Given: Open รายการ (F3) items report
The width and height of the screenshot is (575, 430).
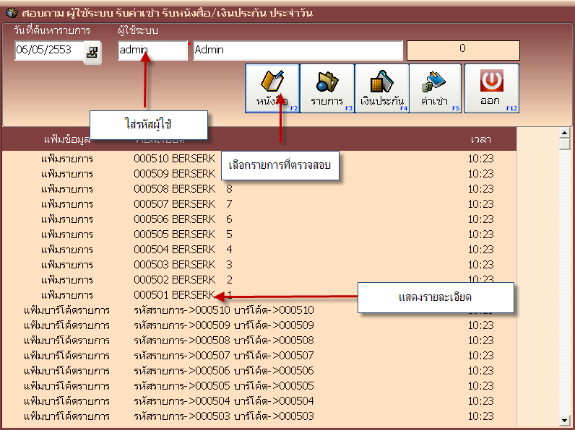Looking at the screenshot, I should coord(327,88).
